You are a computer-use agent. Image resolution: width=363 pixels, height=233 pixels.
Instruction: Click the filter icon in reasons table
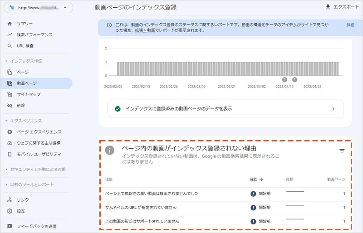pyautogui.click(x=342, y=151)
